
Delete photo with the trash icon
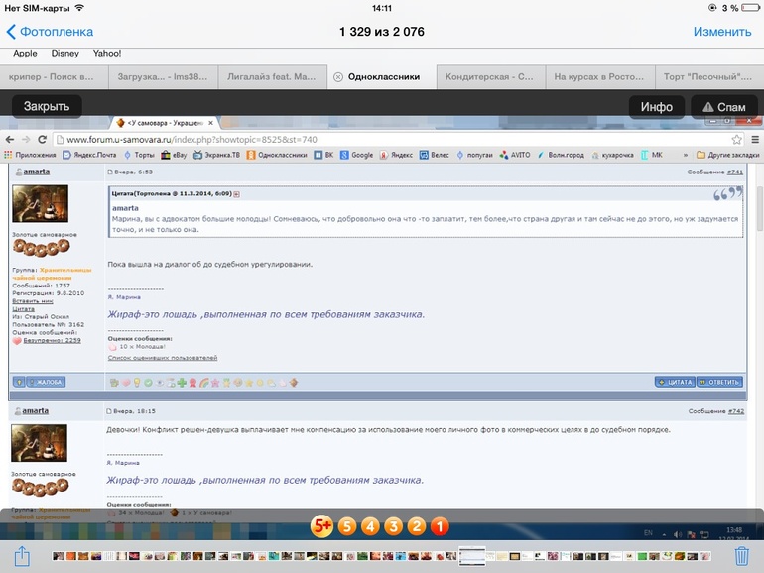click(x=741, y=556)
